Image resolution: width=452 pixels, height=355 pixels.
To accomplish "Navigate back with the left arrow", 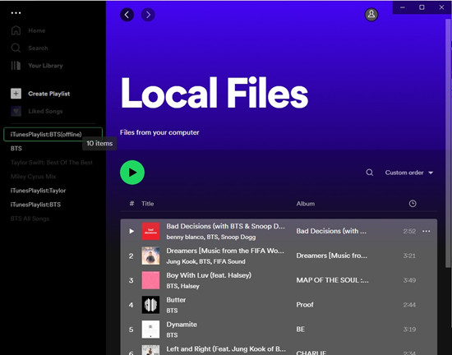I will (127, 15).
